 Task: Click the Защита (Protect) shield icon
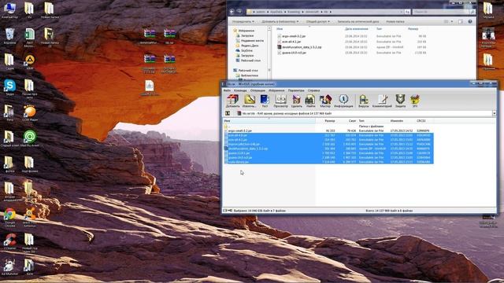tap(400, 101)
